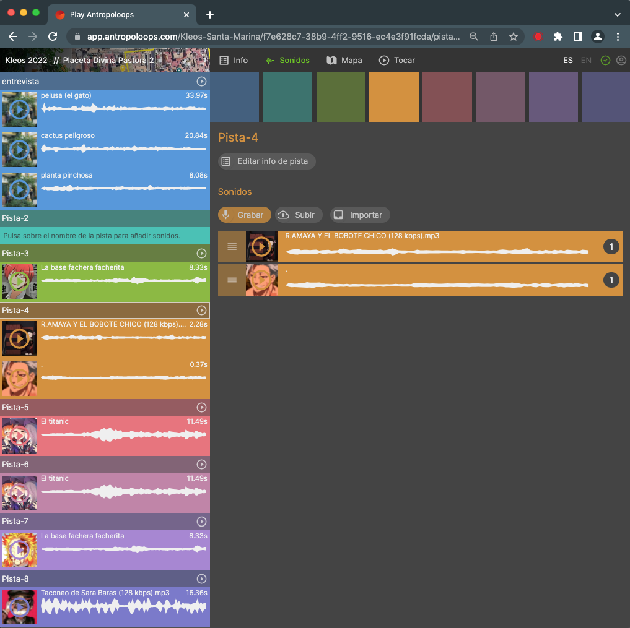Switch language to ES
The width and height of the screenshot is (630, 628).
click(x=567, y=61)
